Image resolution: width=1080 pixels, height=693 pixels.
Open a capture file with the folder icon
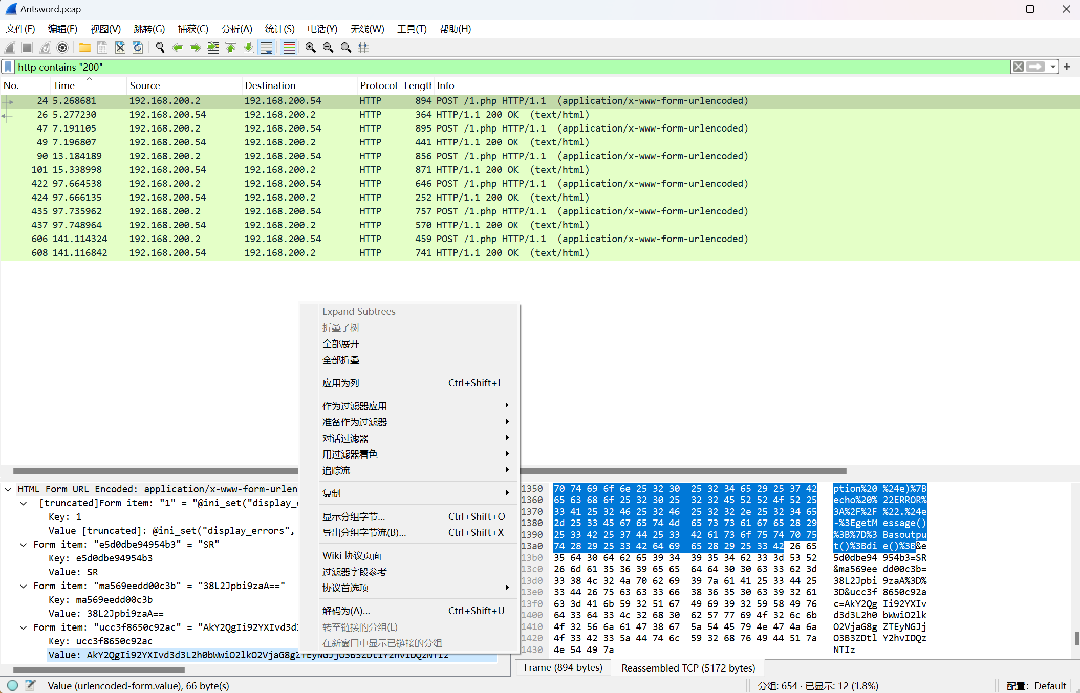[84, 48]
